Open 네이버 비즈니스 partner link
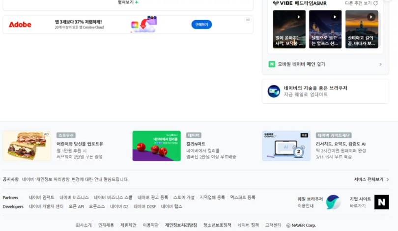The height and width of the screenshot is (231, 398). click(74, 197)
